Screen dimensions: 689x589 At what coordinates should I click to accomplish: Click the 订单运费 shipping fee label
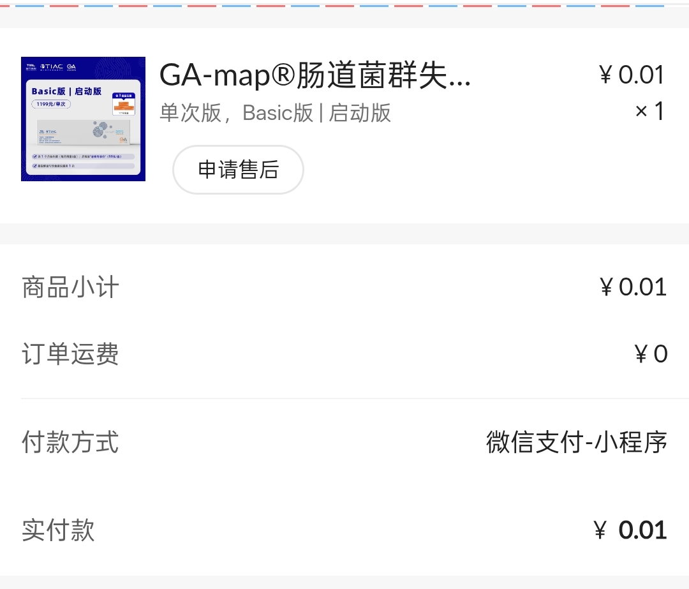point(70,354)
